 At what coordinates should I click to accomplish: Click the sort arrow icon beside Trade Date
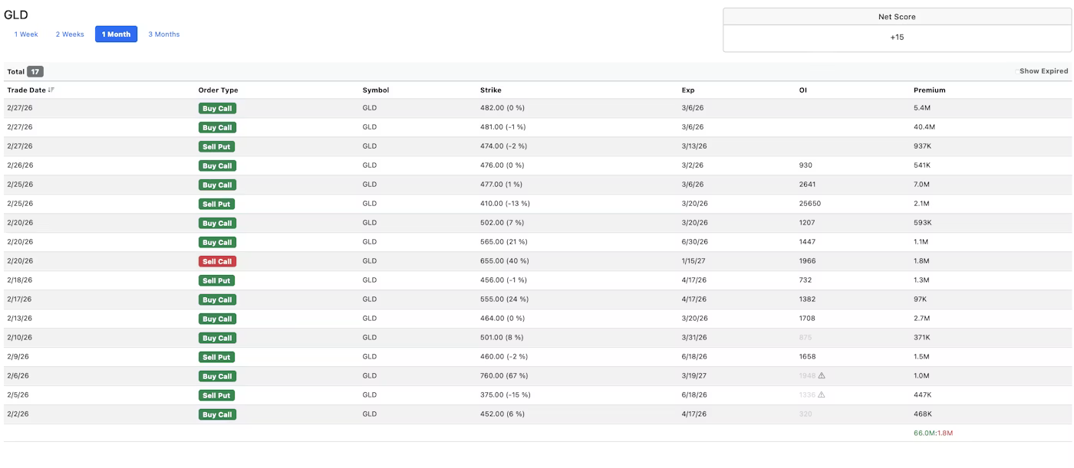pos(51,90)
